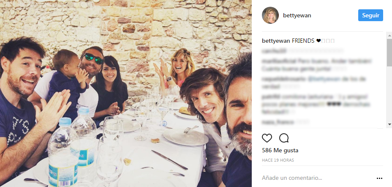The height and width of the screenshot is (187, 392).
Task: Click bettyewan username in the caption
Action: pyautogui.click(x=275, y=41)
